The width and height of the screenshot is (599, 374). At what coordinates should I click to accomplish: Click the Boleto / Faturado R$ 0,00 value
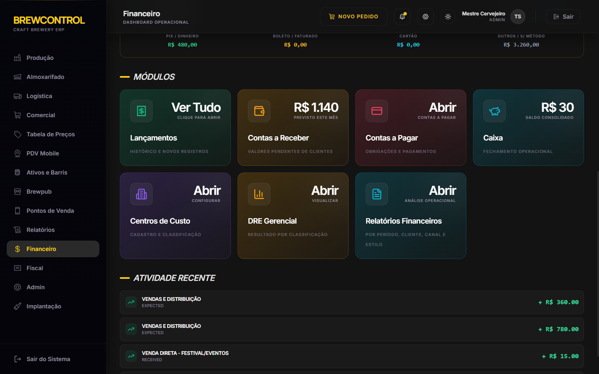point(295,45)
